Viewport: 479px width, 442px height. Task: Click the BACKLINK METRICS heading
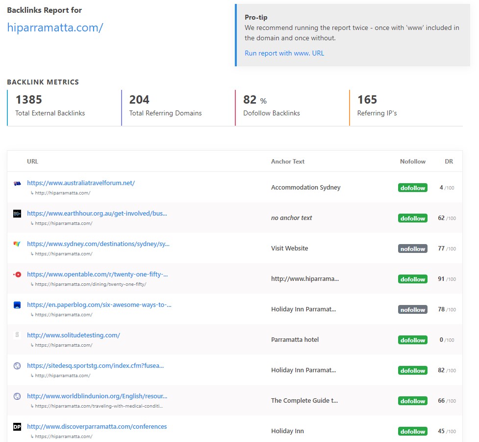tap(43, 82)
